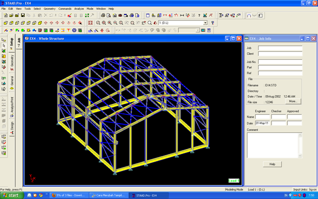Click the green four-squares toolbar icon
The width and height of the screenshot is (318, 199).
click(x=87, y=15)
